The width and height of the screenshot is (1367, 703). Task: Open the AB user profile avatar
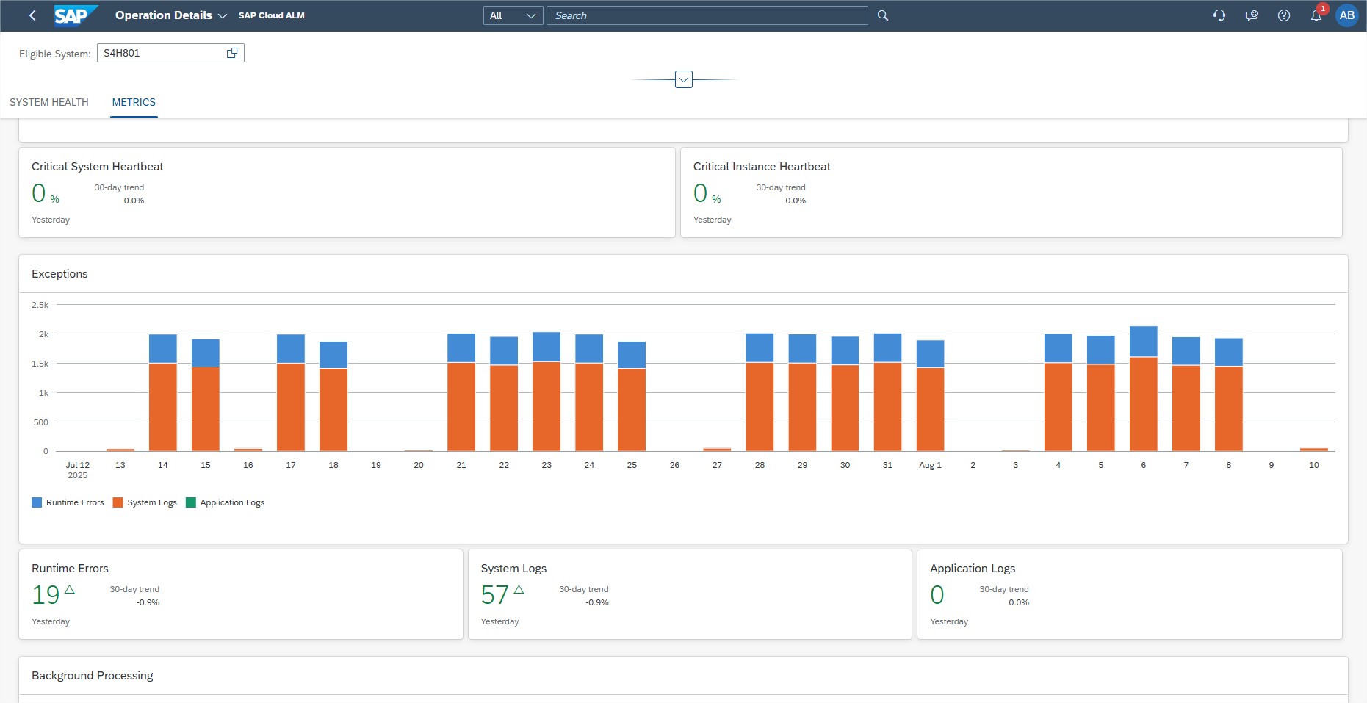click(x=1347, y=15)
